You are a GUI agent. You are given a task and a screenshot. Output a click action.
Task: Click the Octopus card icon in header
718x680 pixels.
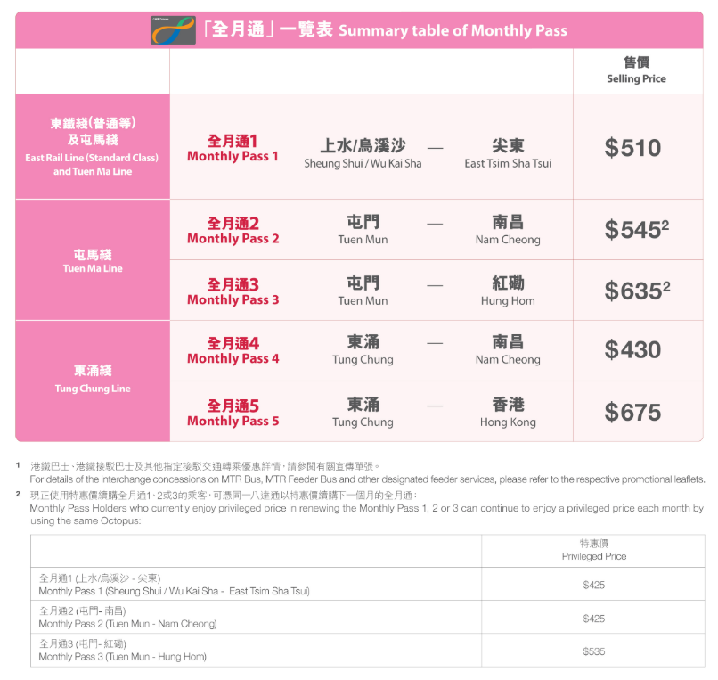pyautogui.click(x=173, y=30)
